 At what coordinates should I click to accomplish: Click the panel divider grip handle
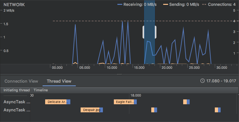coord(119,75)
